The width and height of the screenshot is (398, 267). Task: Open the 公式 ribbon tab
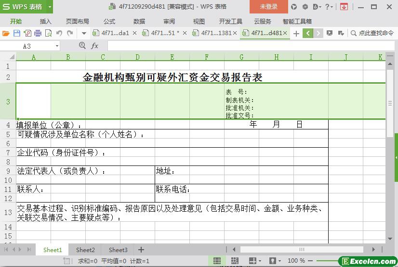click(x=109, y=21)
